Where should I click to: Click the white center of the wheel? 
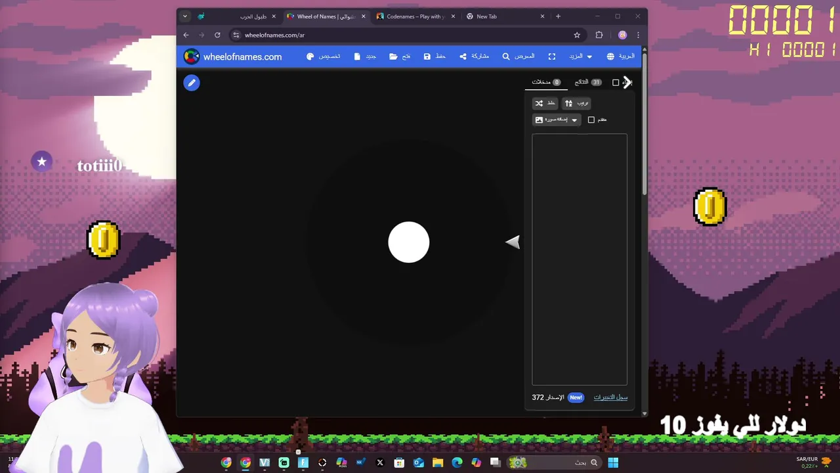pyautogui.click(x=409, y=242)
